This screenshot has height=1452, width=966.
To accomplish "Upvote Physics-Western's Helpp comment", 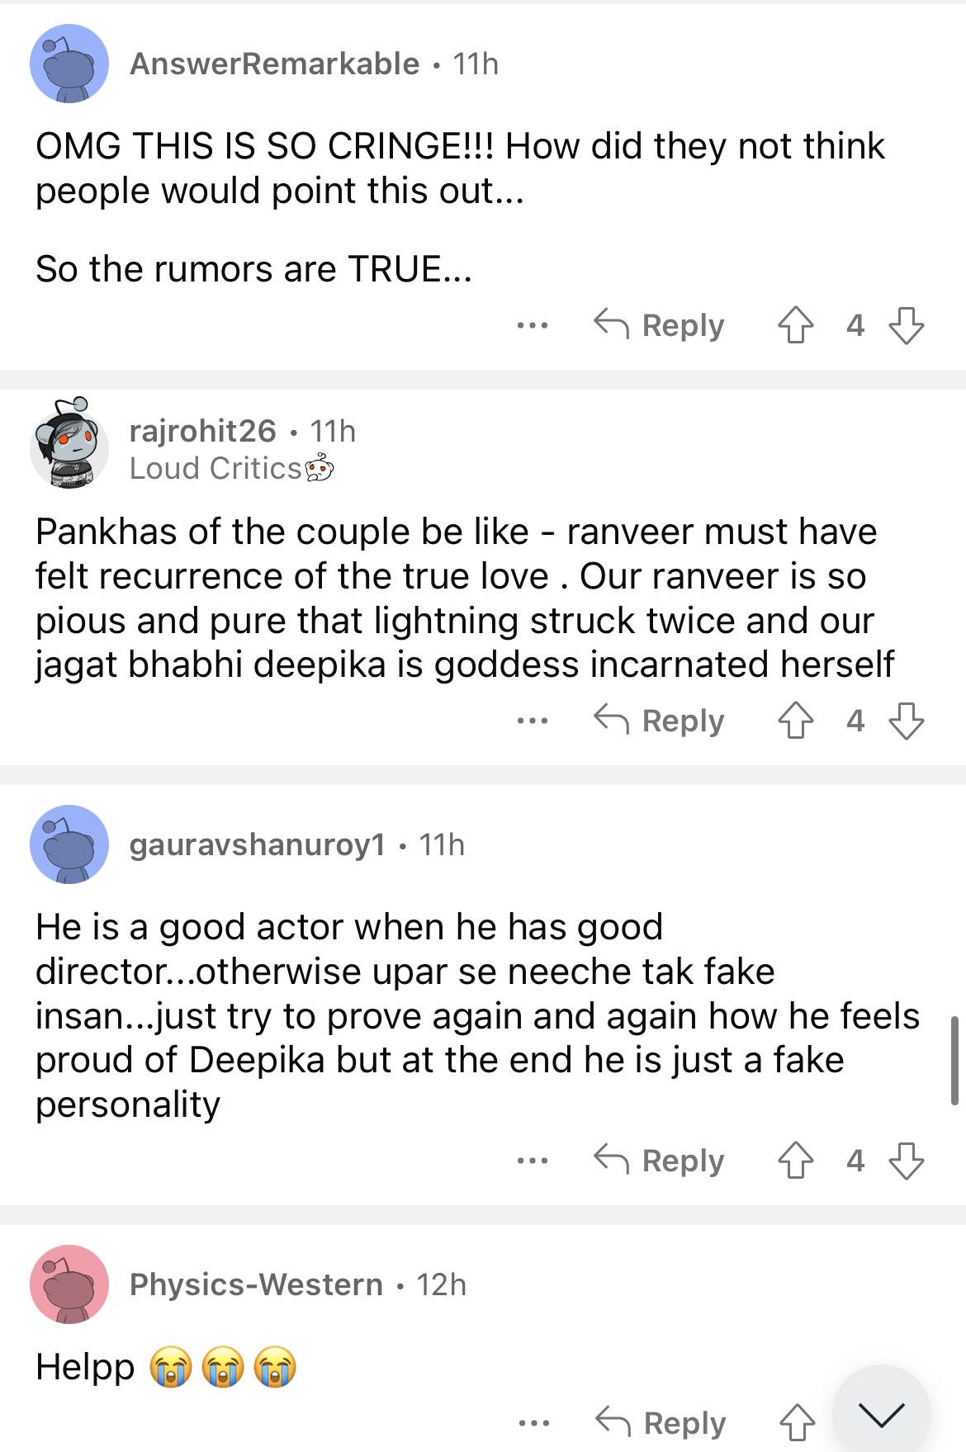I will tap(797, 1422).
